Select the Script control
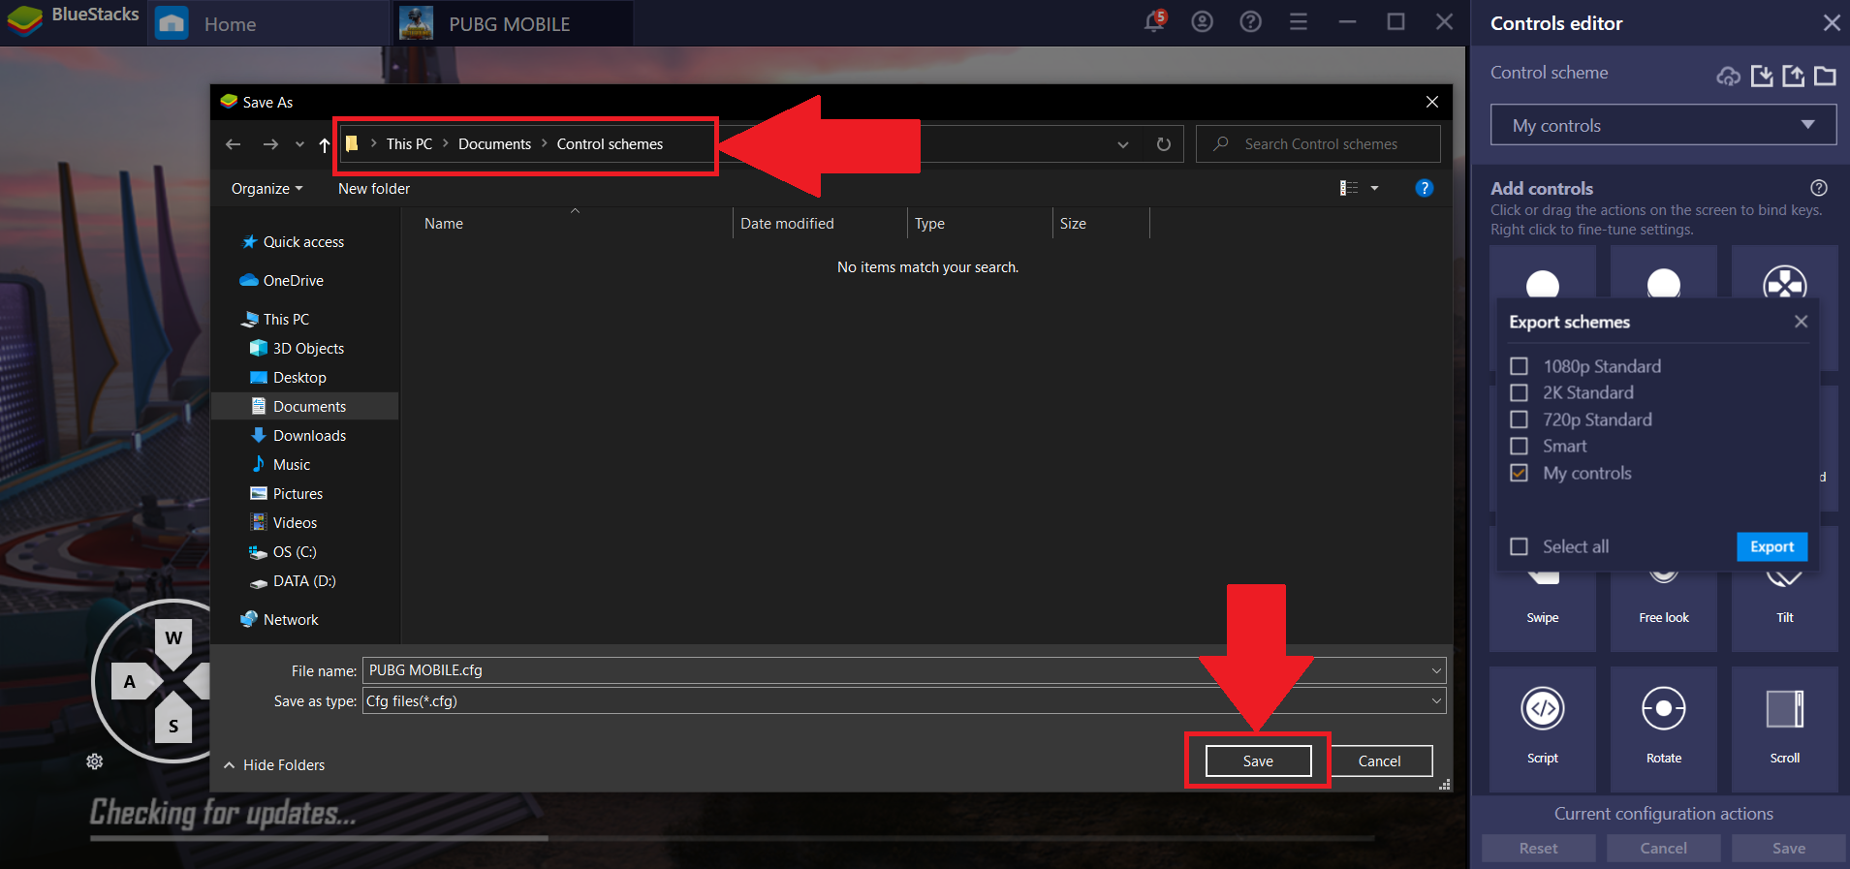Screen dimensions: 1850x869 (1543, 727)
